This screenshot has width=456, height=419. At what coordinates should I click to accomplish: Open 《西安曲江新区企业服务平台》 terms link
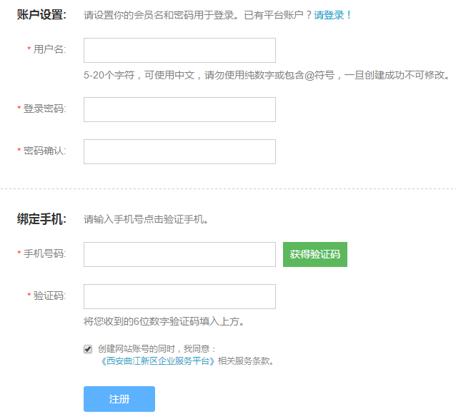tap(157, 361)
